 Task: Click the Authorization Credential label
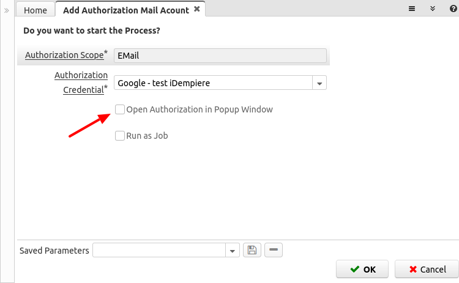point(81,82)
